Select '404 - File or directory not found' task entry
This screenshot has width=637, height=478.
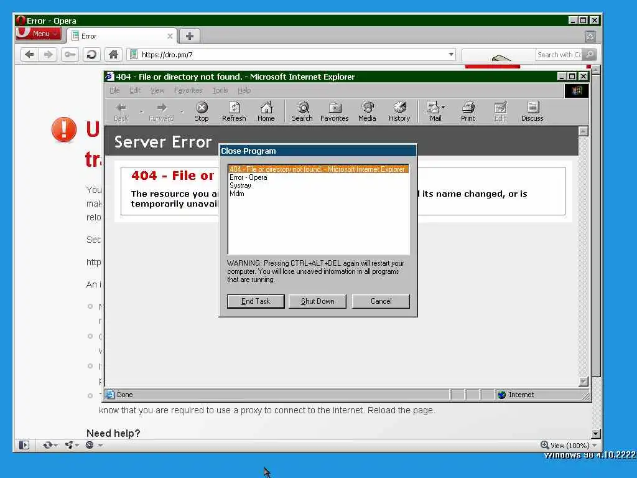point(318,169)
